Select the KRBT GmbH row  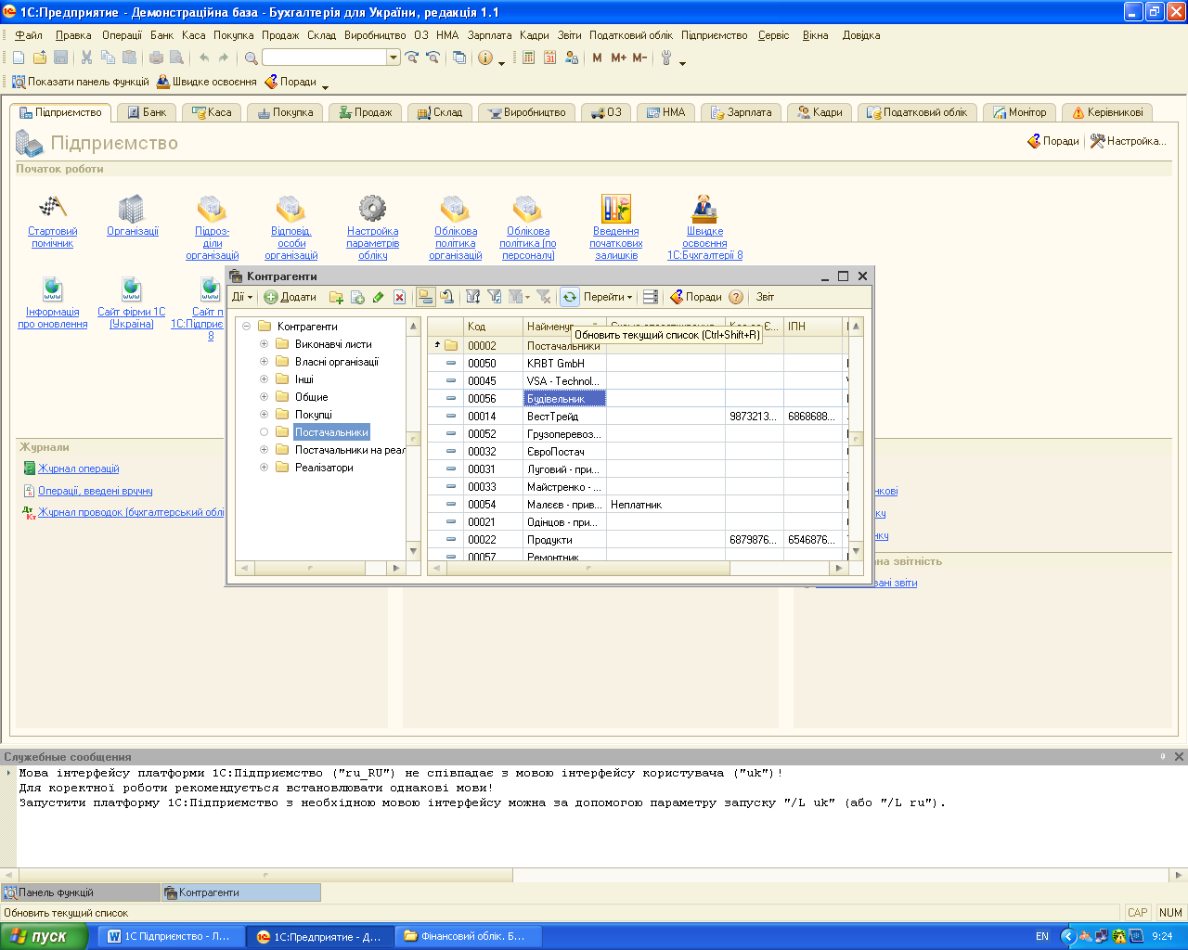tap(637, 364)
